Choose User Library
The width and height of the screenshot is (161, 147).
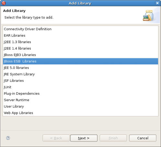tap(80, 106)
